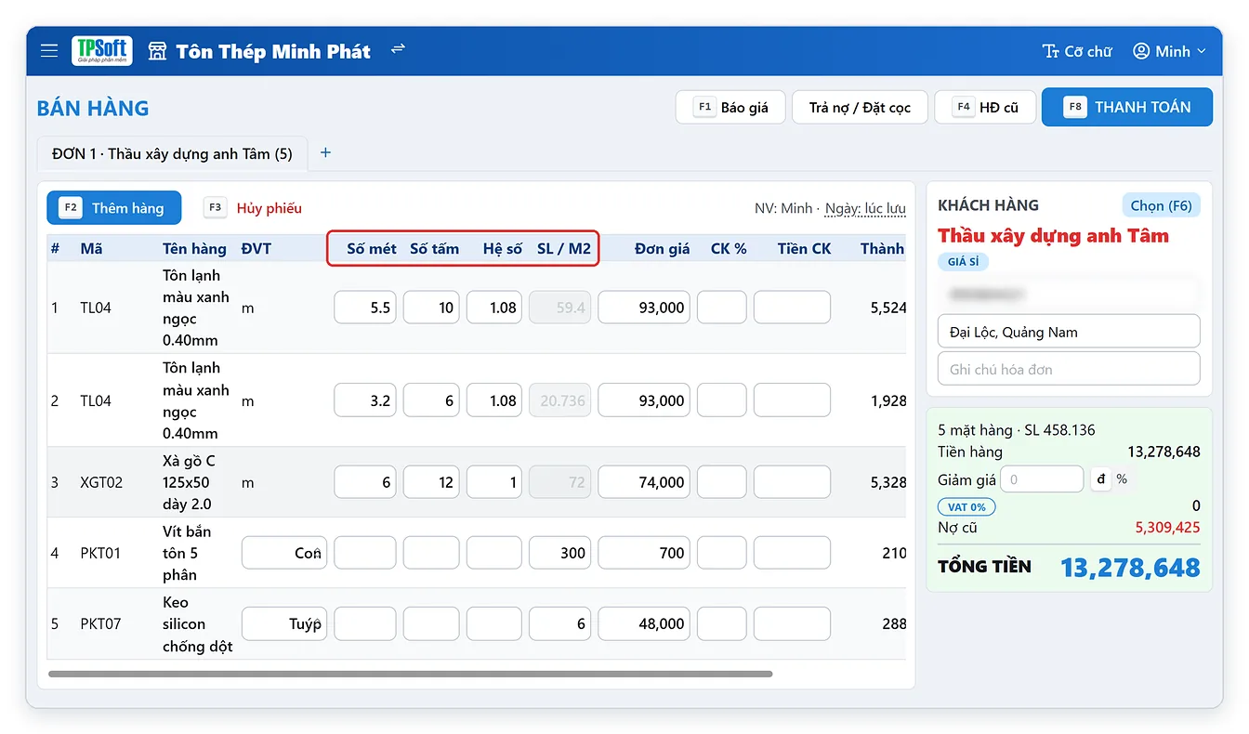This screenshot has height=734, width=1249.
Task: Click the Giảm giá discount input
Action: pos(1042,479)
